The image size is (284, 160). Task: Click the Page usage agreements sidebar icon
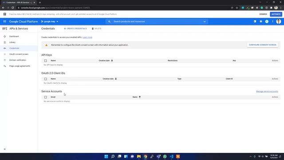pyautogui.click(x=5, y=66)
